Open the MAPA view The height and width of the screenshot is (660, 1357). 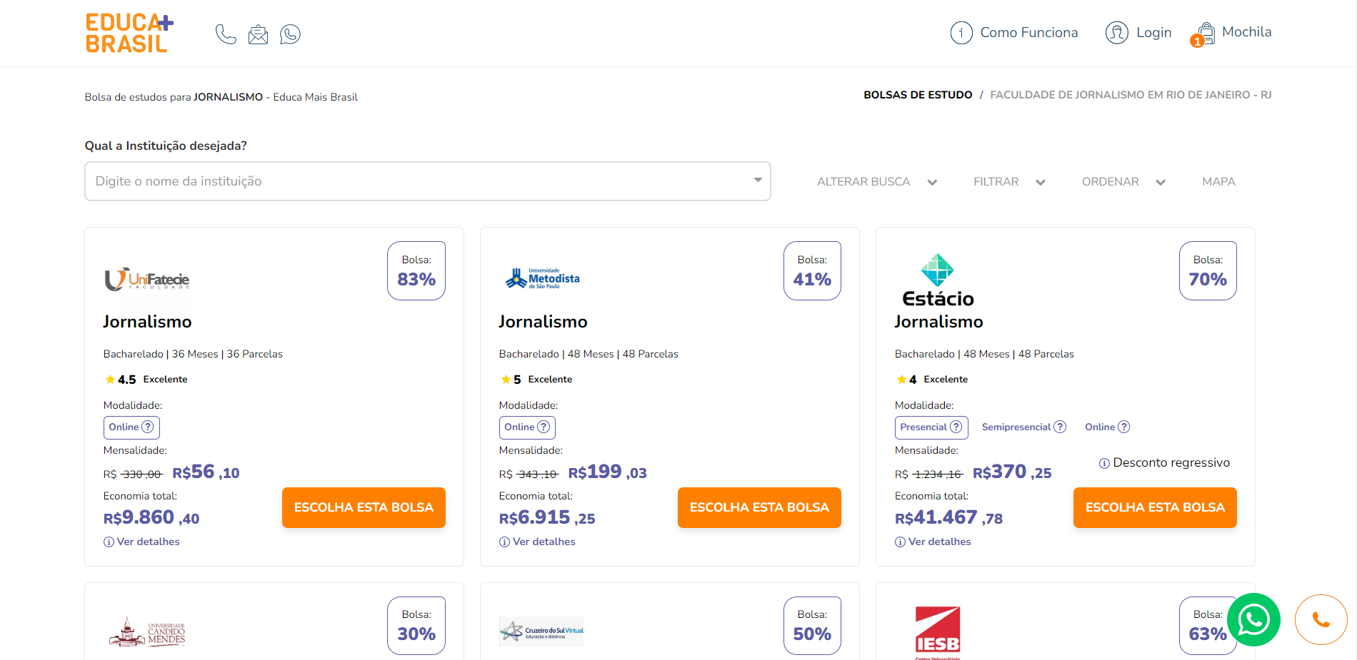pos(1218,182)
